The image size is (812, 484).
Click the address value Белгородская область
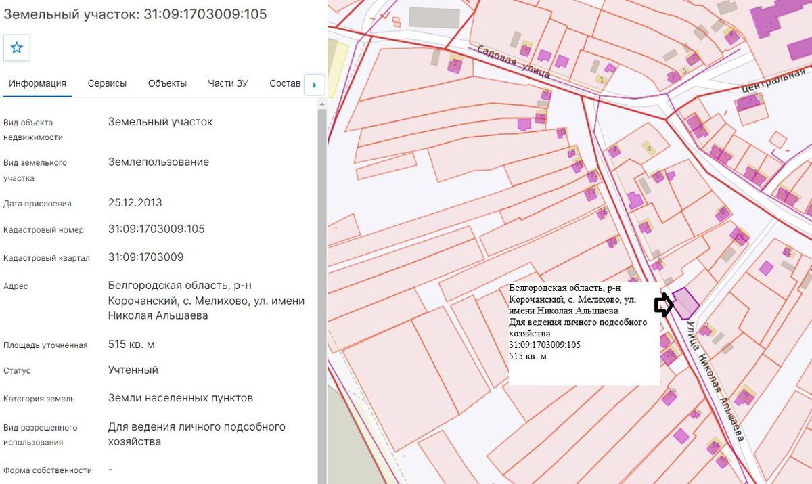206,301
